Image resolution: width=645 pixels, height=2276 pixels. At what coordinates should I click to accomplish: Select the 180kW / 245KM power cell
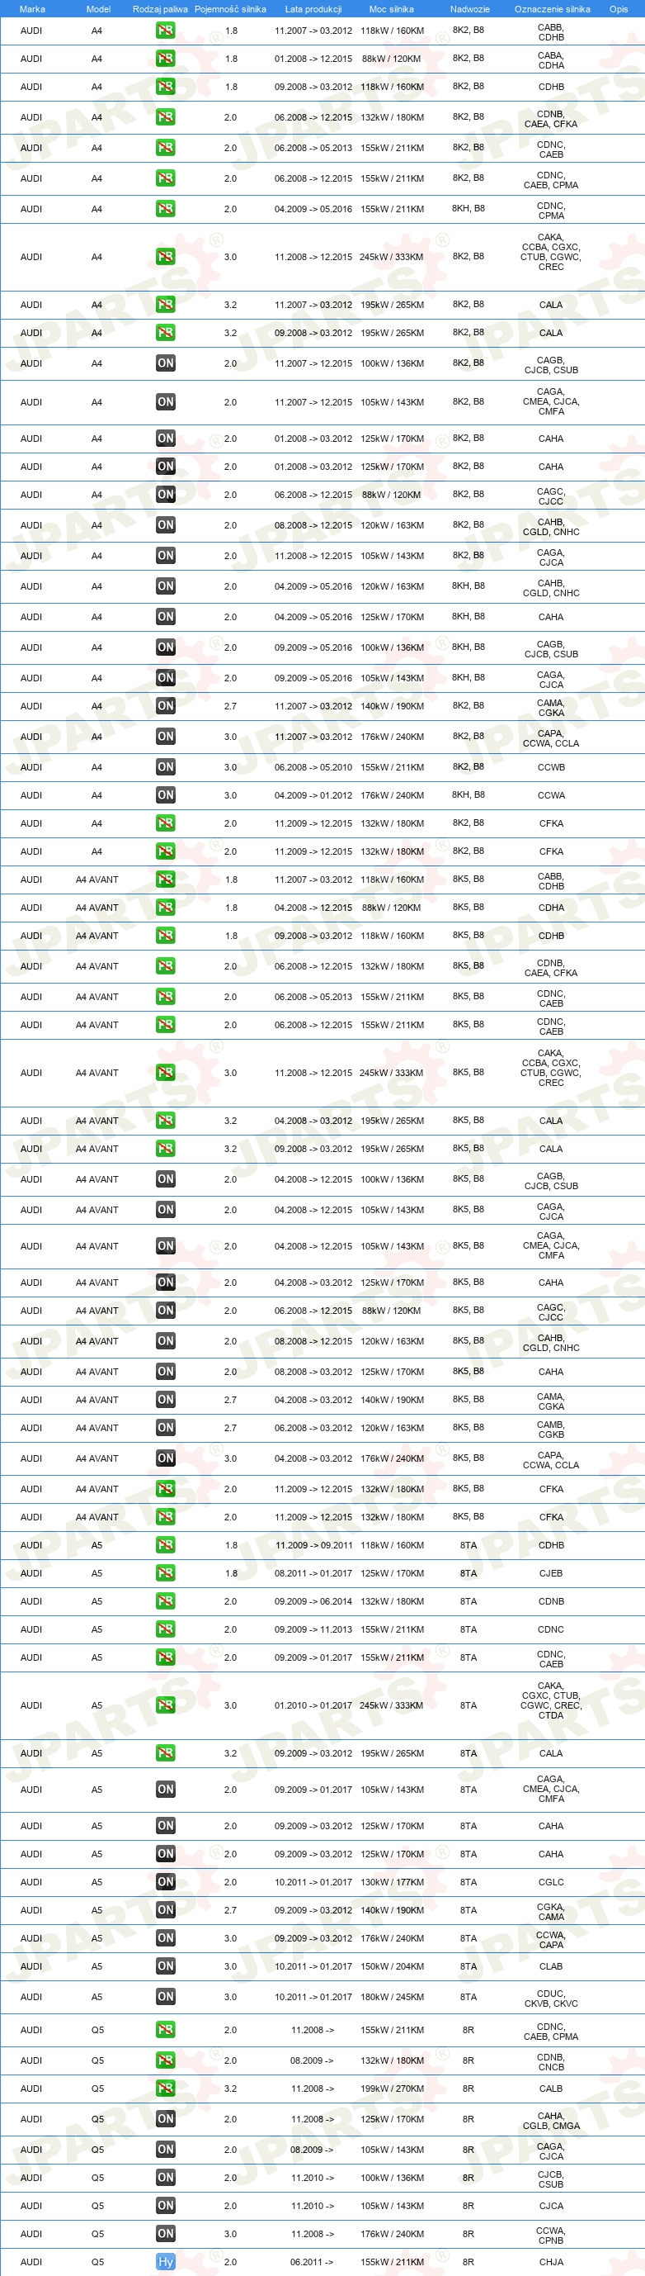(x=392, y=1997)
